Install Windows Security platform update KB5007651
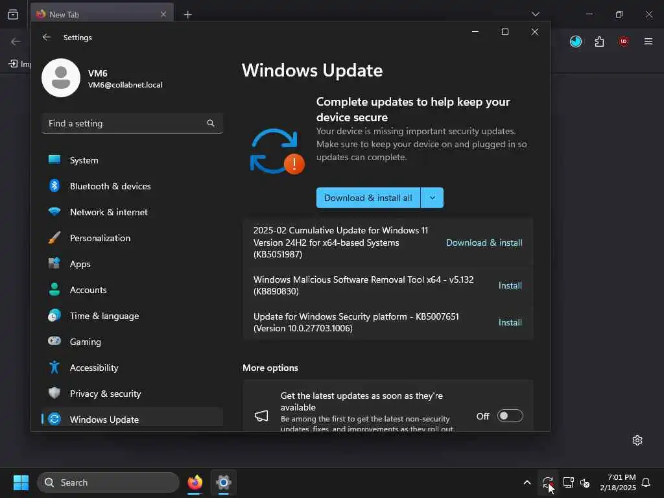 click(510, 322)
